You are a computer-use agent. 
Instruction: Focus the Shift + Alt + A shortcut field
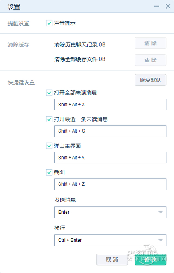[110, 158]
